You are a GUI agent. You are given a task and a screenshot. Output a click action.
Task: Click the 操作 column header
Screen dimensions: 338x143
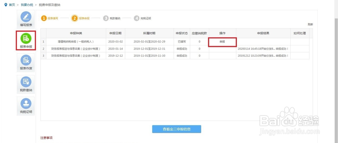[222, 33]
